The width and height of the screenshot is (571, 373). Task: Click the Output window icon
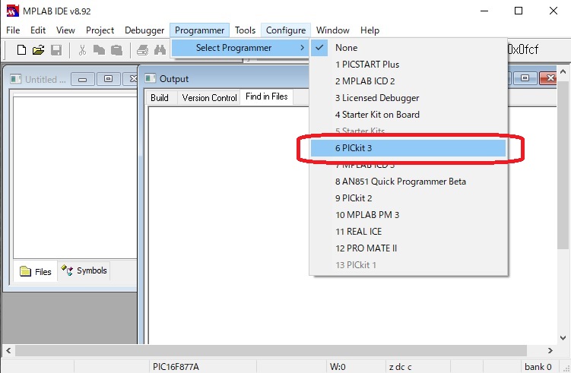150,78
